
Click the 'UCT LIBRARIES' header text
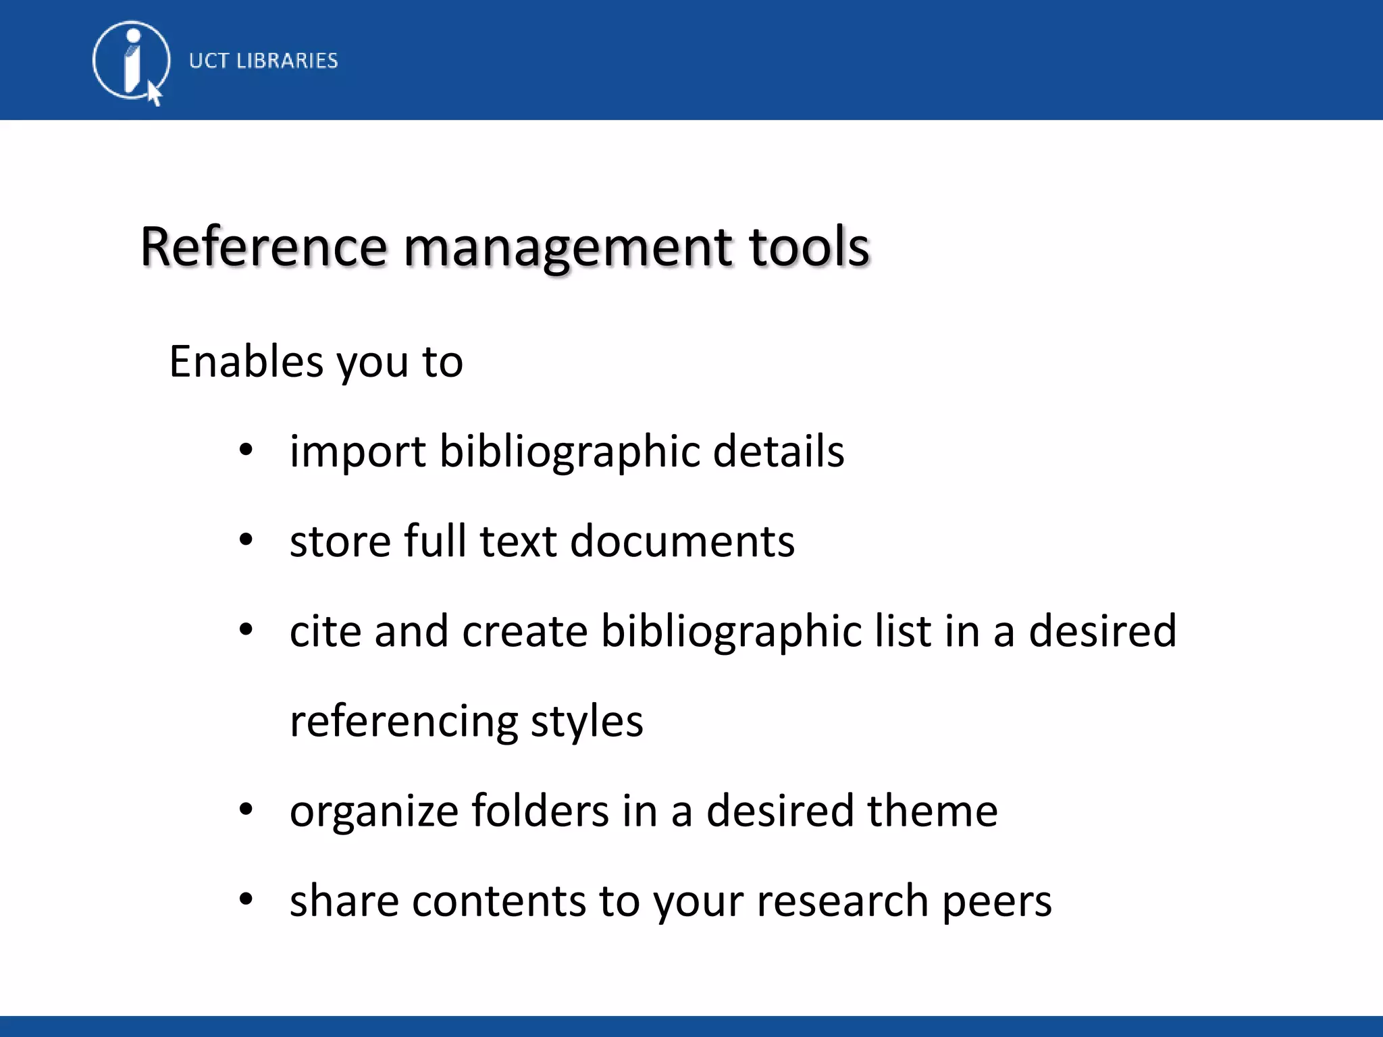point(263,61)
